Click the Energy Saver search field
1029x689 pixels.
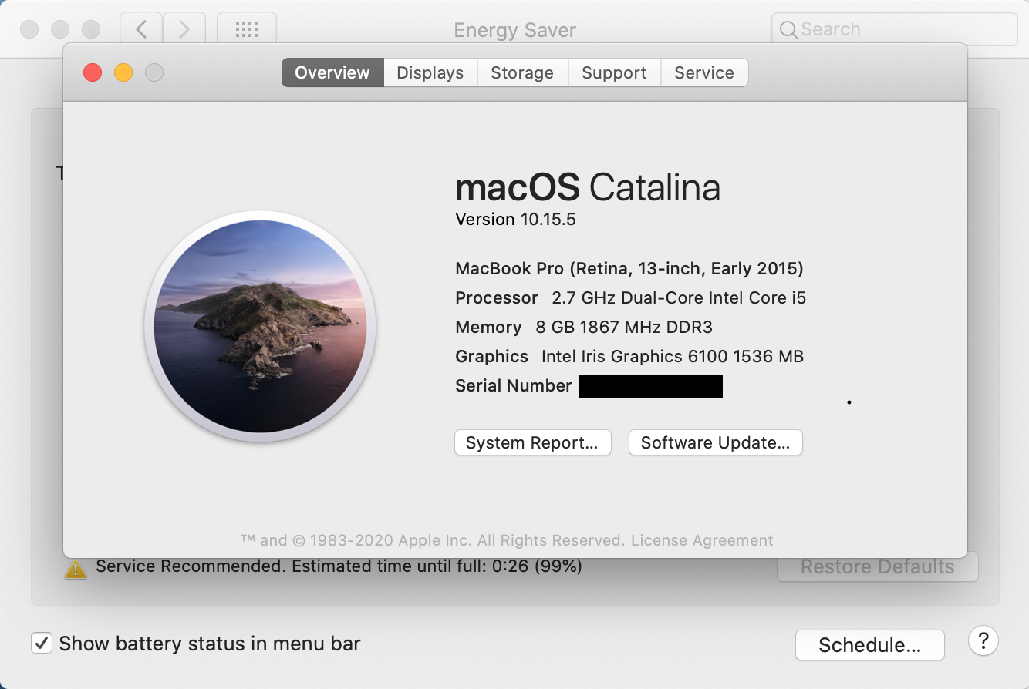pyautogui.click(x=895, y=29)
